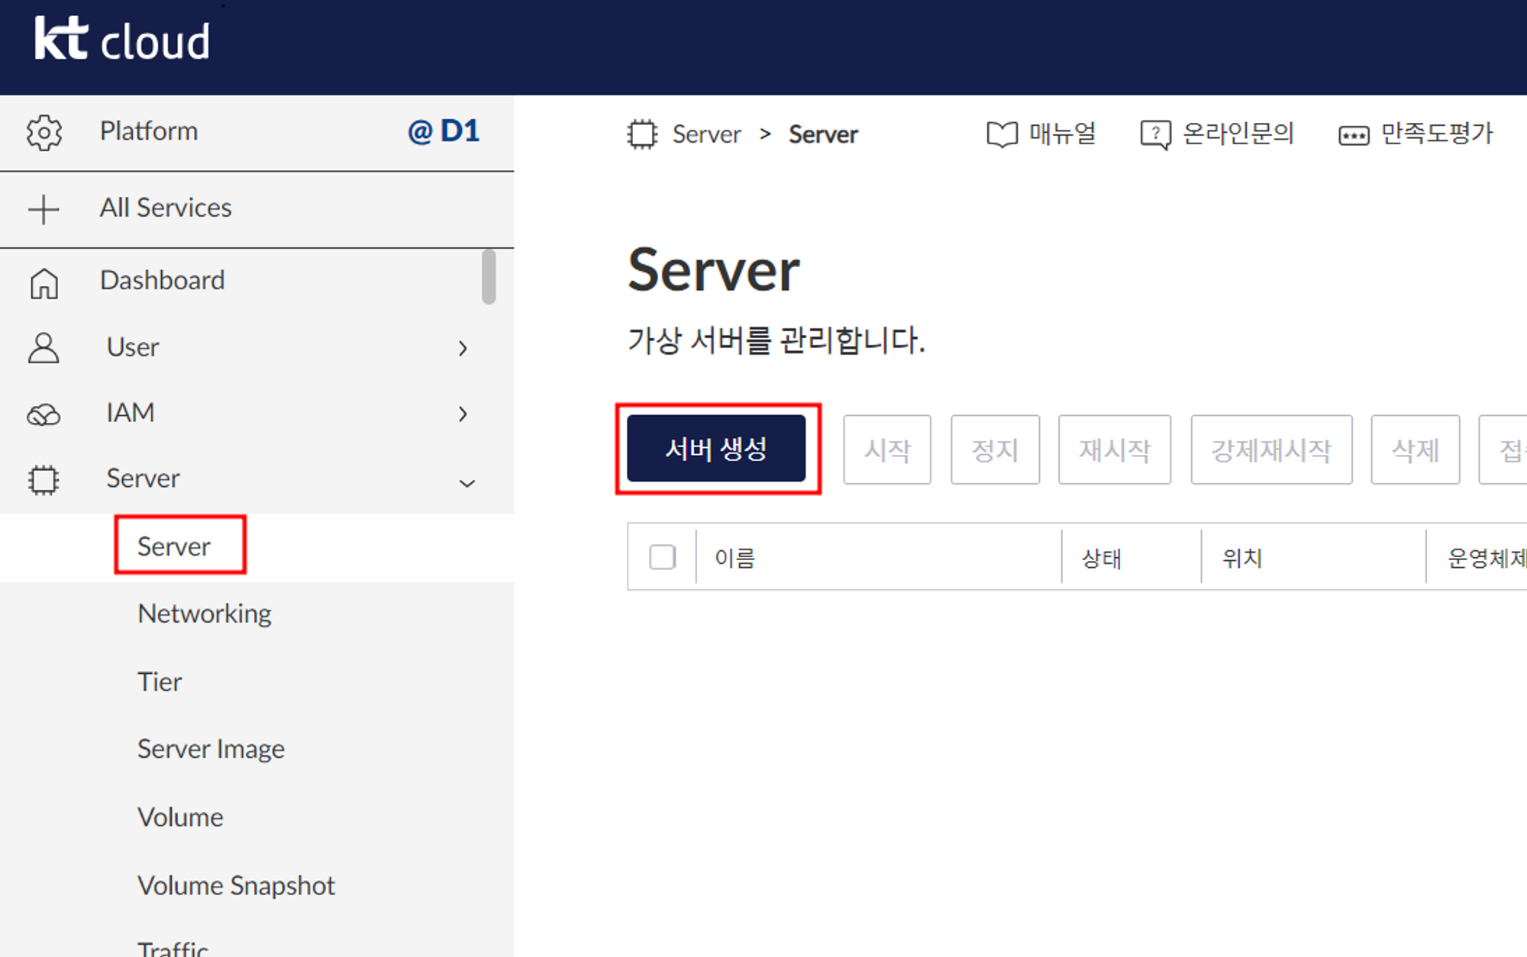This screenshot has width=1527, height=957.
Task: Open the manual book icon (매뉴얼)
Action: pos(1002,135)
